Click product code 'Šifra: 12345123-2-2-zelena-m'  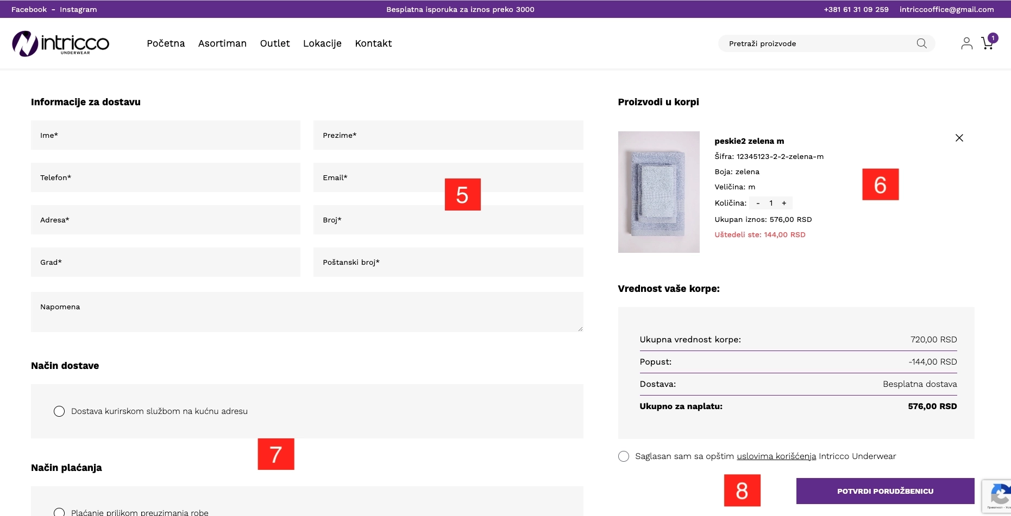(769, 156)
